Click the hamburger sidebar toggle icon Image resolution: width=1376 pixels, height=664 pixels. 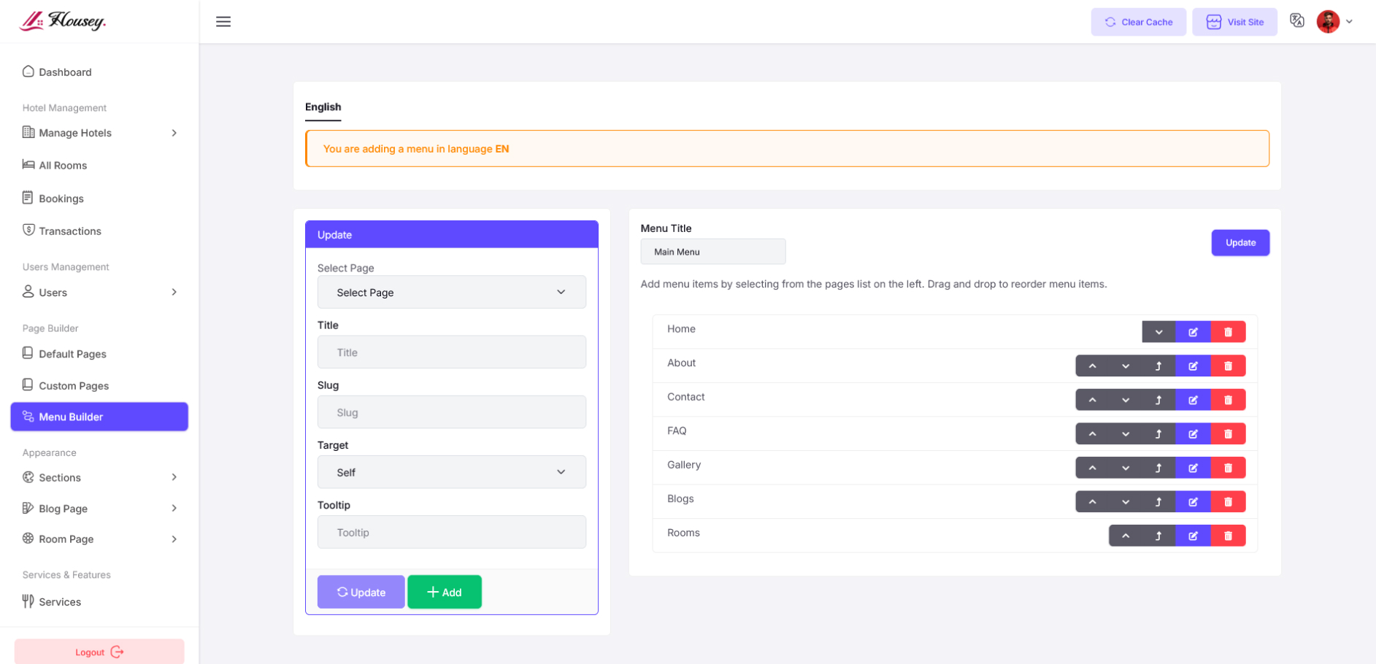point(223,22)
